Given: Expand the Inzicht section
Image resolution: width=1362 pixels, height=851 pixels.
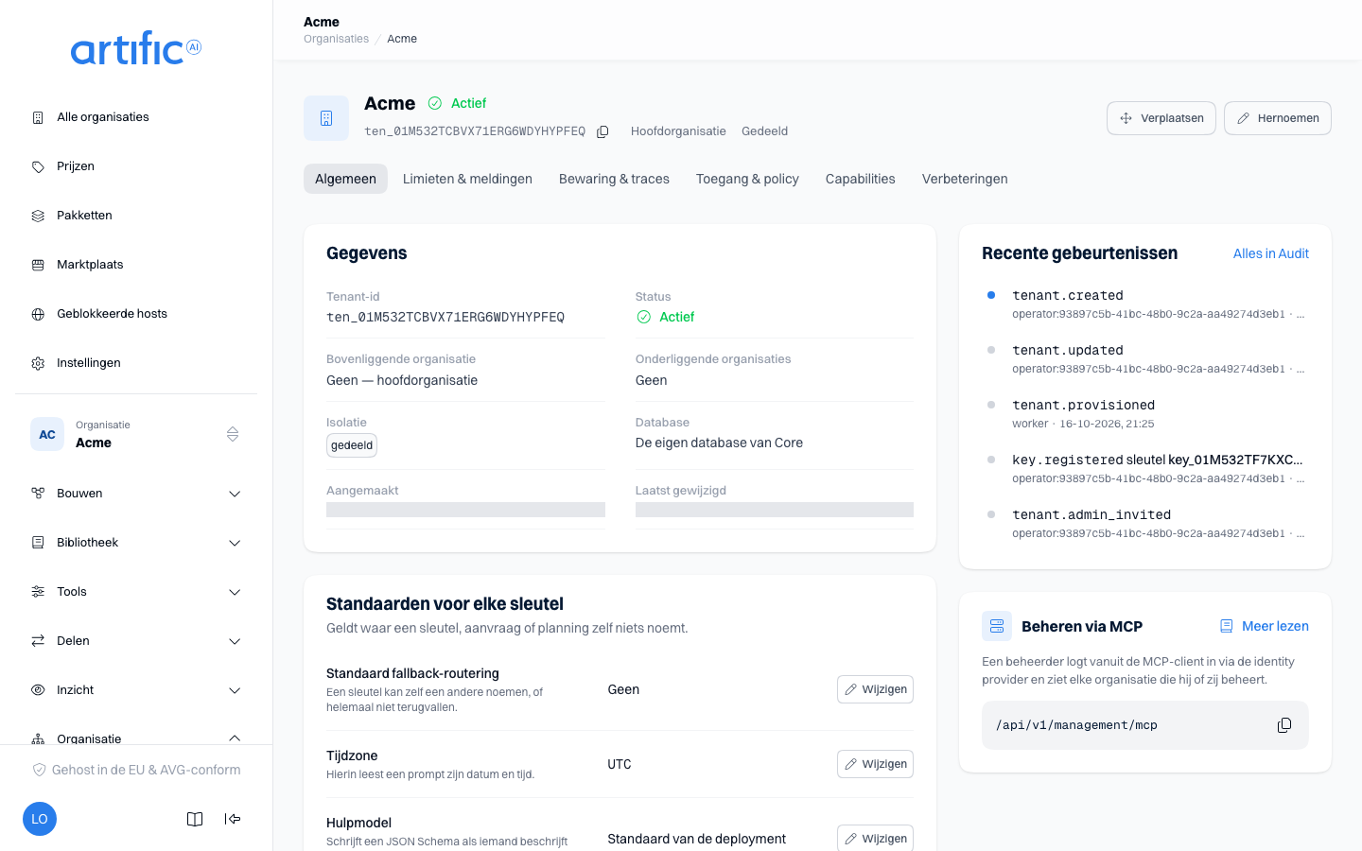Looking at the screenshot, I should pyautogui.click(x=136, y=690).
